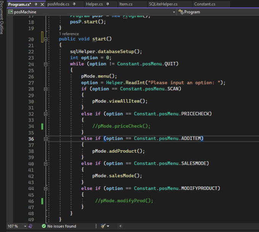Click the '1 reference' CodeLens link

pyautogui.click(x=69, y=34)
